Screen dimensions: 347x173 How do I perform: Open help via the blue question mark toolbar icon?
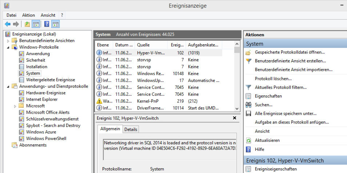[x=47, y=24]
